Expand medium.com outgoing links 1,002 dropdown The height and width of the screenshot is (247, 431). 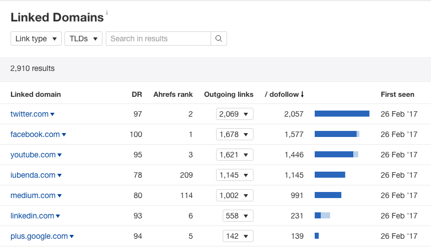pos(234,195)
